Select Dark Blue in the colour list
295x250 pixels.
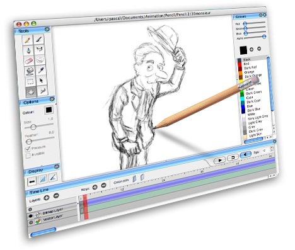[x=254, y=110]
